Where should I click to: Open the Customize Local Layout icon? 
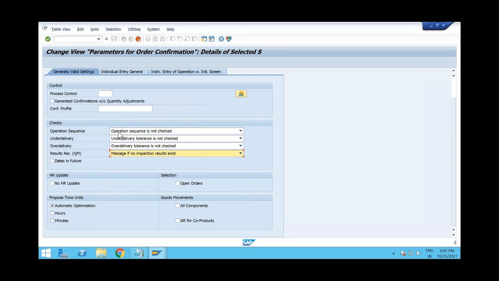(228, 39)
